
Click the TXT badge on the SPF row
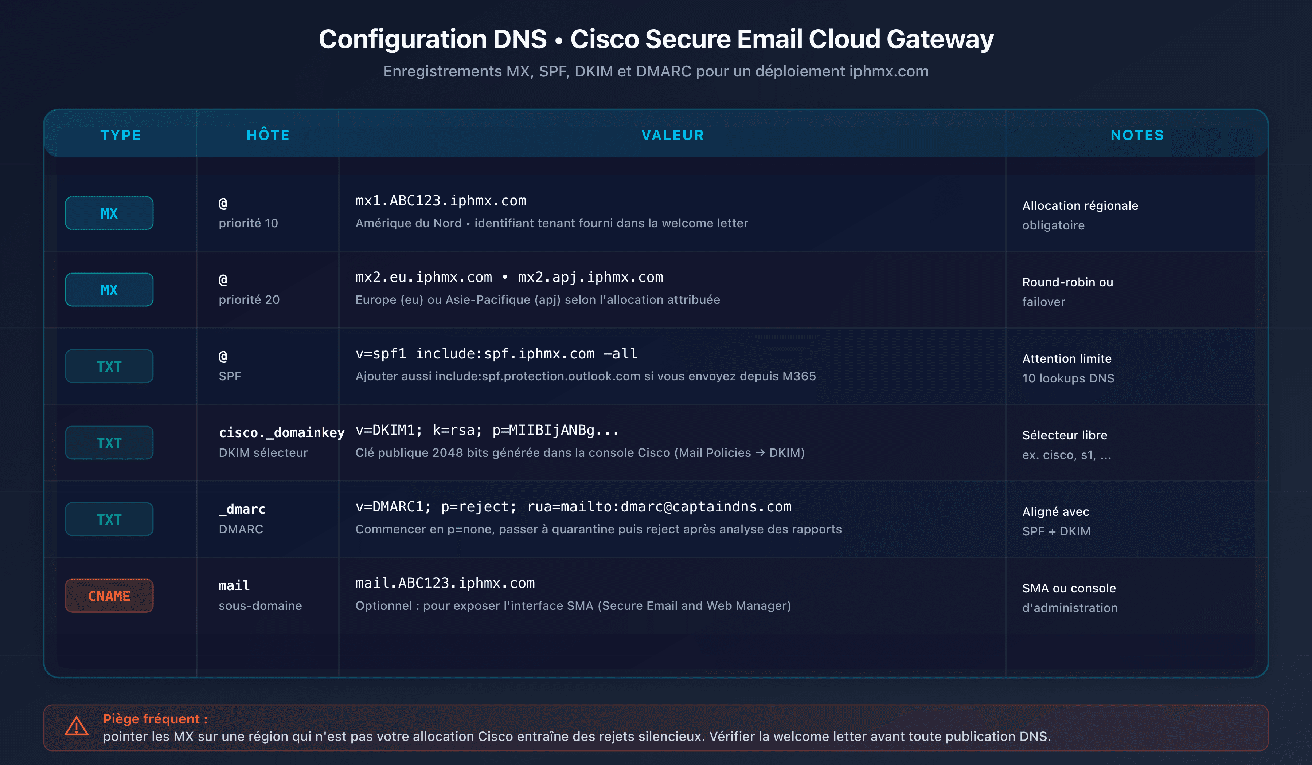click(x=109, y=366)
